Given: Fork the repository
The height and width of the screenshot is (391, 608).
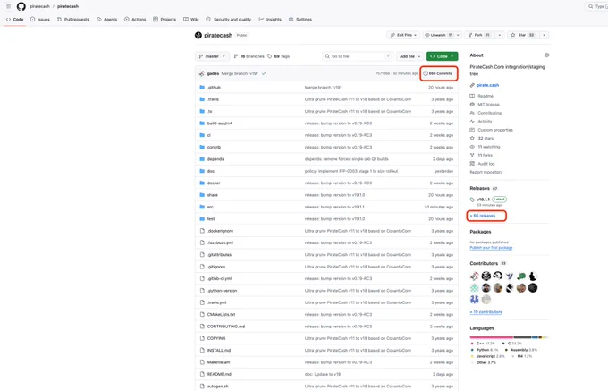Looking at the screenshot, I should (479, 35).
